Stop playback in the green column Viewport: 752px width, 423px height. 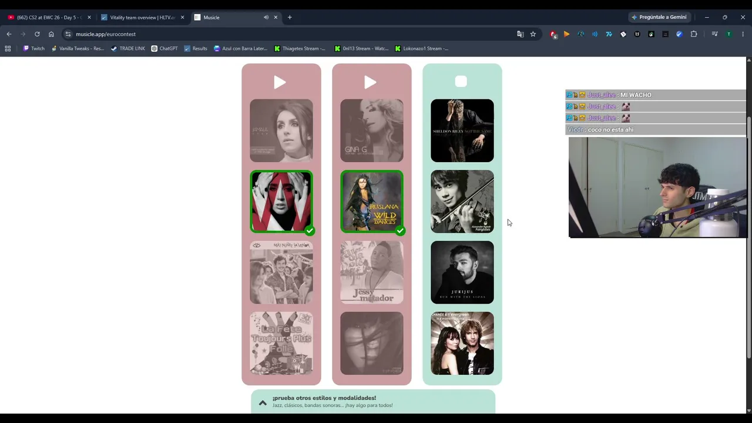461,82
